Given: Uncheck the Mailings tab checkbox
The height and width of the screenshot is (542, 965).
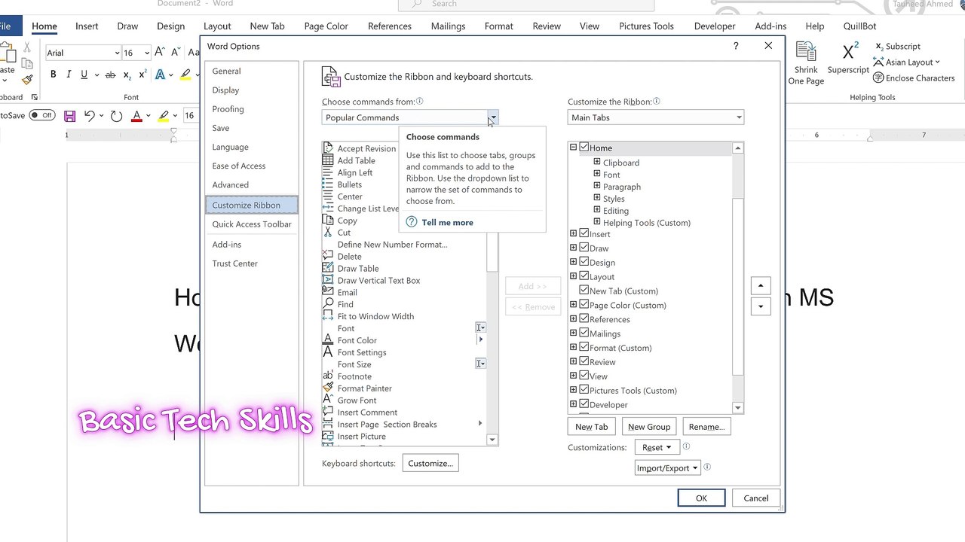Looking at the screenshot, I should point(584,333).
